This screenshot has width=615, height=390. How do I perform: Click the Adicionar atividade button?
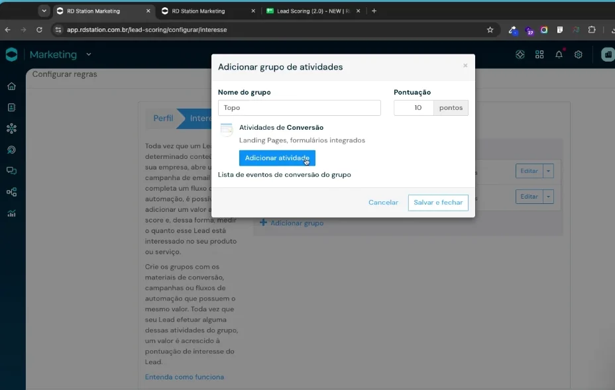tap(277, 158)
